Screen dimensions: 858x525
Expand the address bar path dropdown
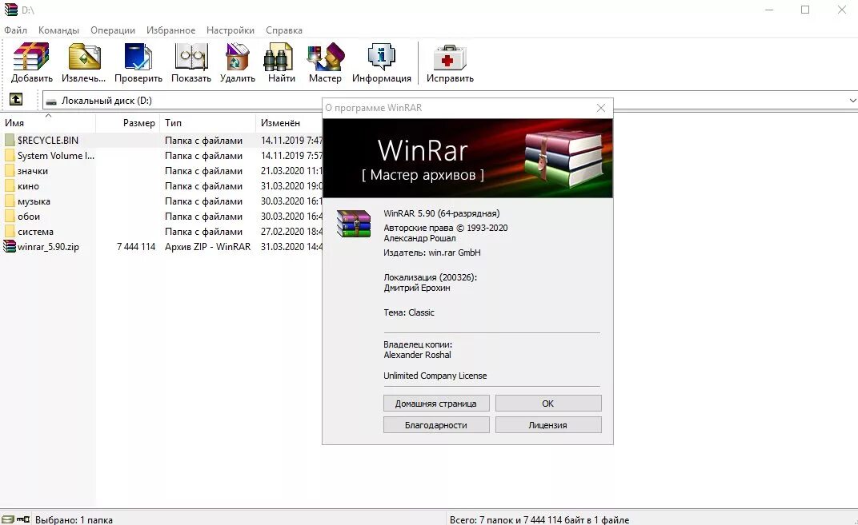[x=852, y=101]
